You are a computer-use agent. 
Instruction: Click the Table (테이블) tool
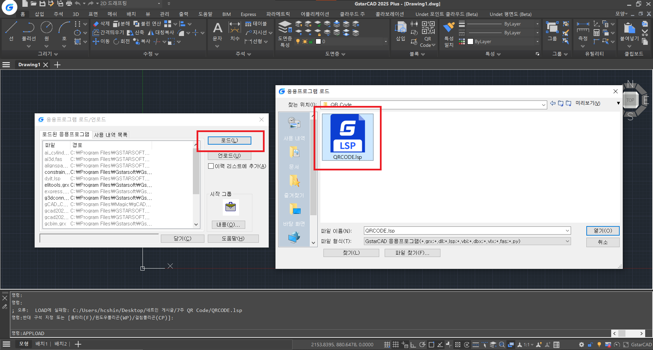point(256,24)
